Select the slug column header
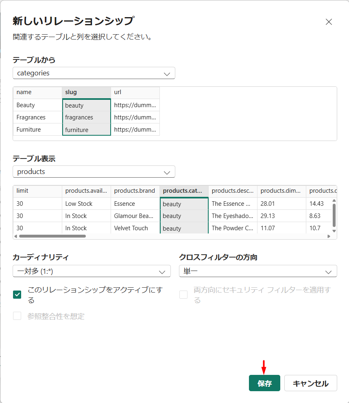Viewport: 349px width, 403px height. [x=86, y=92]
